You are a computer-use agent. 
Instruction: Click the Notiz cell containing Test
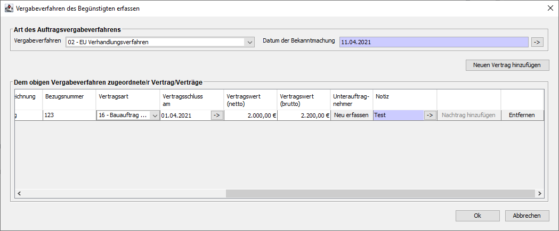click(399, 115)
